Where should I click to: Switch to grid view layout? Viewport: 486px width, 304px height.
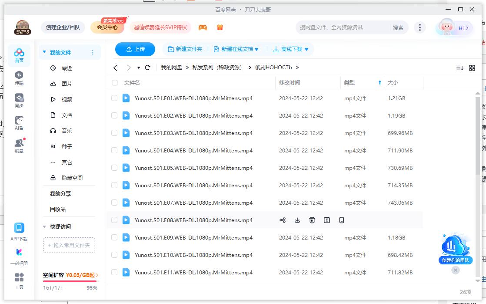pos(473,68)
